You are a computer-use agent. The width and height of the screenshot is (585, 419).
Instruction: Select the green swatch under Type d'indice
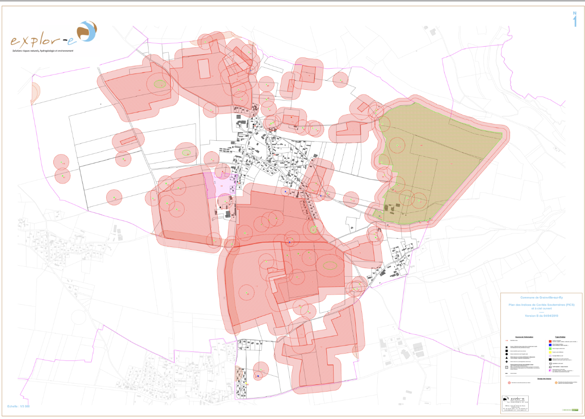coord(551,349)
